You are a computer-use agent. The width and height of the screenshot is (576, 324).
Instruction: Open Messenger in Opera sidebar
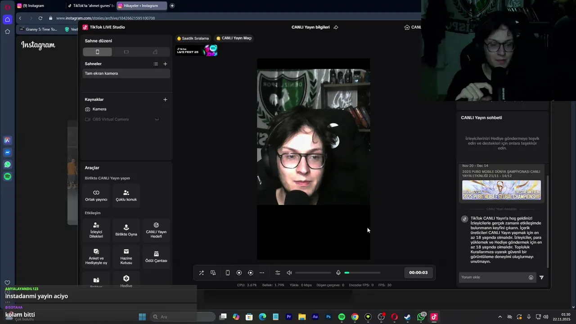pos(7,153)
